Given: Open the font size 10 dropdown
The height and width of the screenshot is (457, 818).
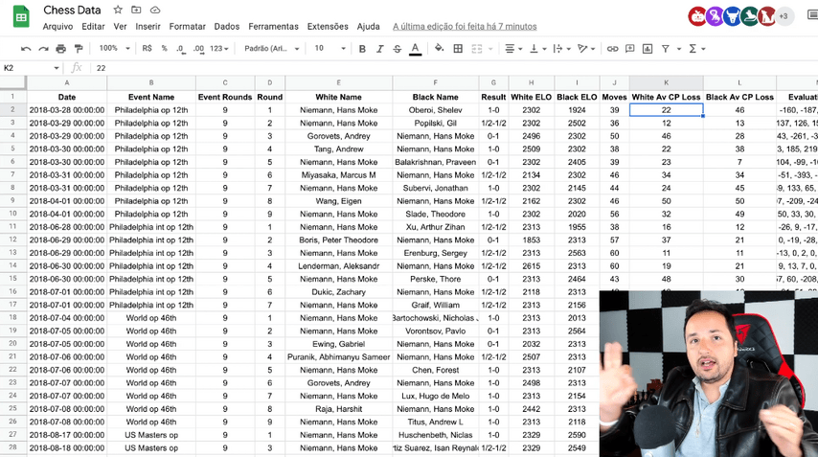Looking at the screenshot, I should pyautogui.click(x=329, y=49).
